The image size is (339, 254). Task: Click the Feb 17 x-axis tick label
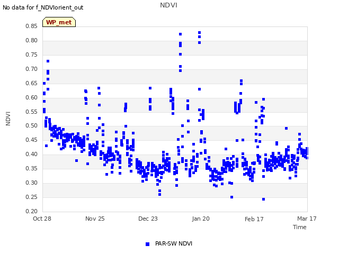254,219
